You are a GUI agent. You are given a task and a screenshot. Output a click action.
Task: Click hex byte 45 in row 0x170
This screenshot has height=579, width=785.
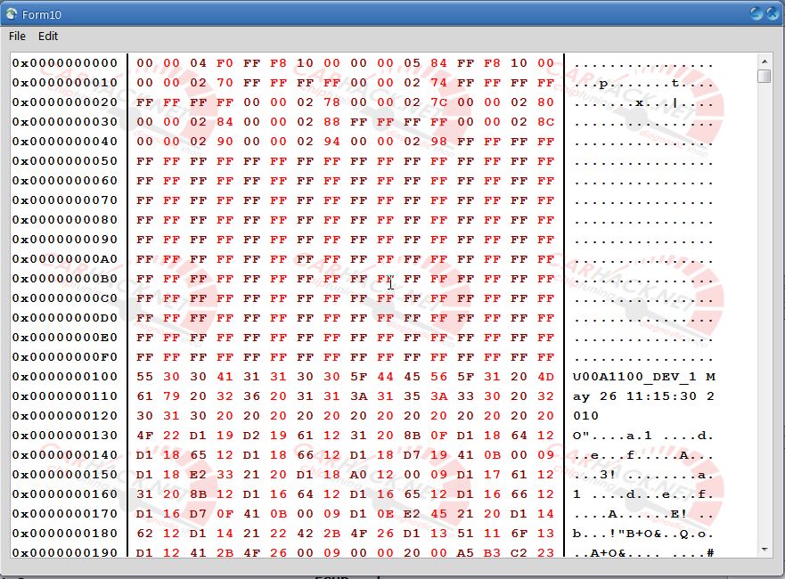point(438,513)
